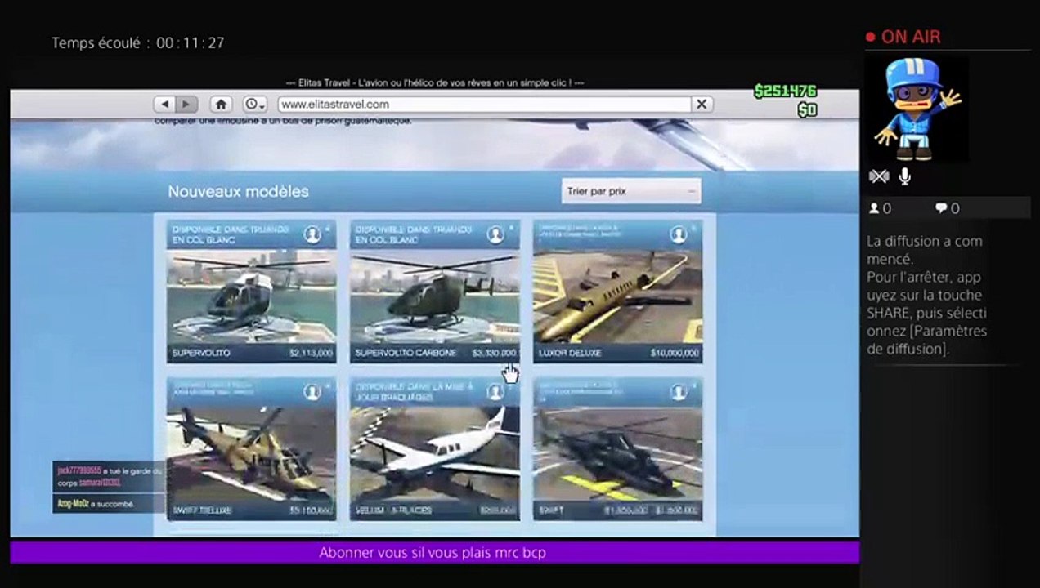Click the red ON AIR indicator
This screenshot has height=588, width=1040.
[x=903, y=37]
